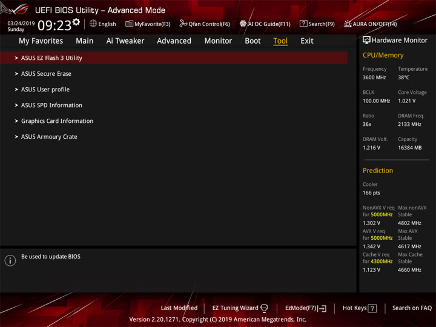
Task: Click the Search question mark icon
Action: click(x=303, y=24)
